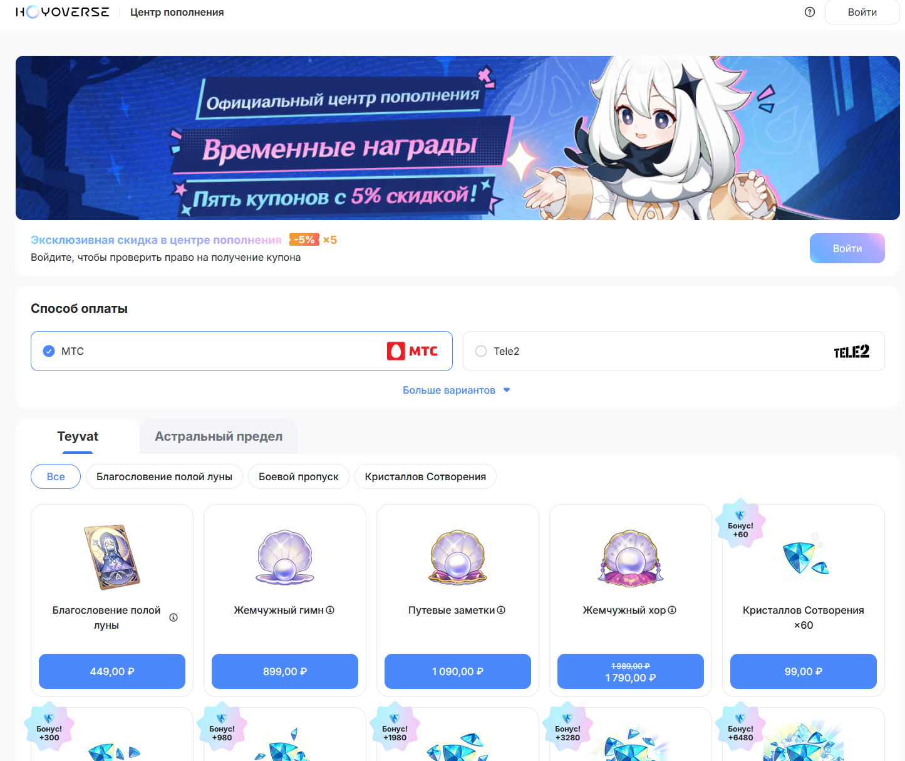Click info icon next to Жемчужный хор

[x=672, y=610]
